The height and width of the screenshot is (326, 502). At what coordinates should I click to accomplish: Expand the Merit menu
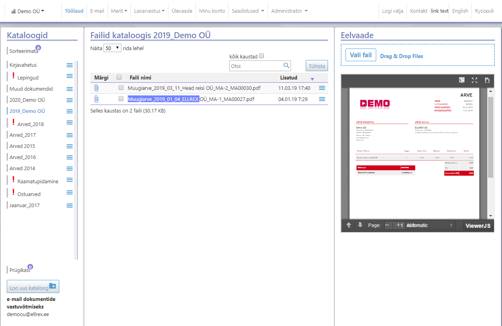(119, 11)
